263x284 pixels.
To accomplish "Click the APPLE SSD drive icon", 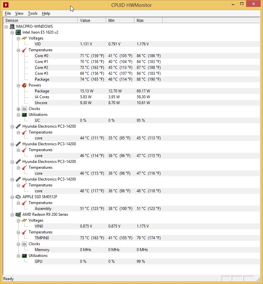I will [18, 197].
